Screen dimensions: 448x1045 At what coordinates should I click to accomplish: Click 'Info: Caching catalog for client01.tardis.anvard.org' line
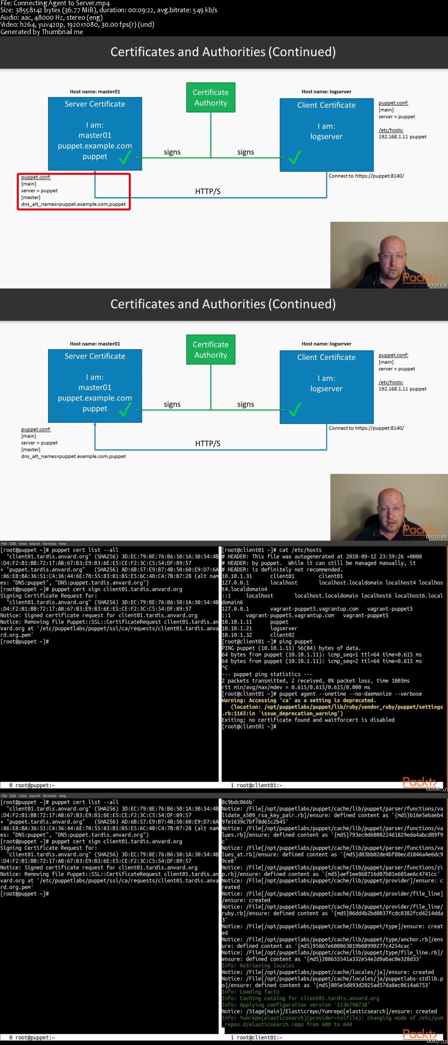301,998
